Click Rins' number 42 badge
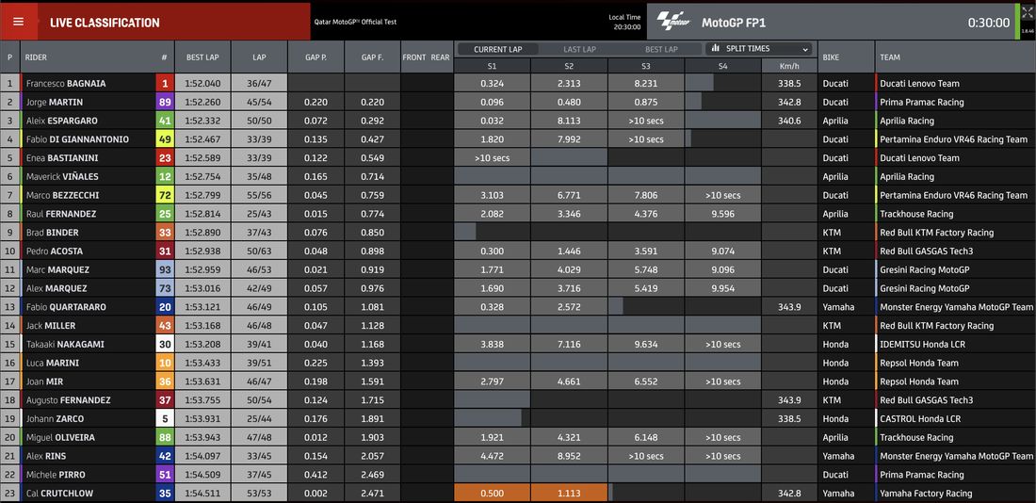This screenshot has width=1036, height=503. (x=165, y=456)
